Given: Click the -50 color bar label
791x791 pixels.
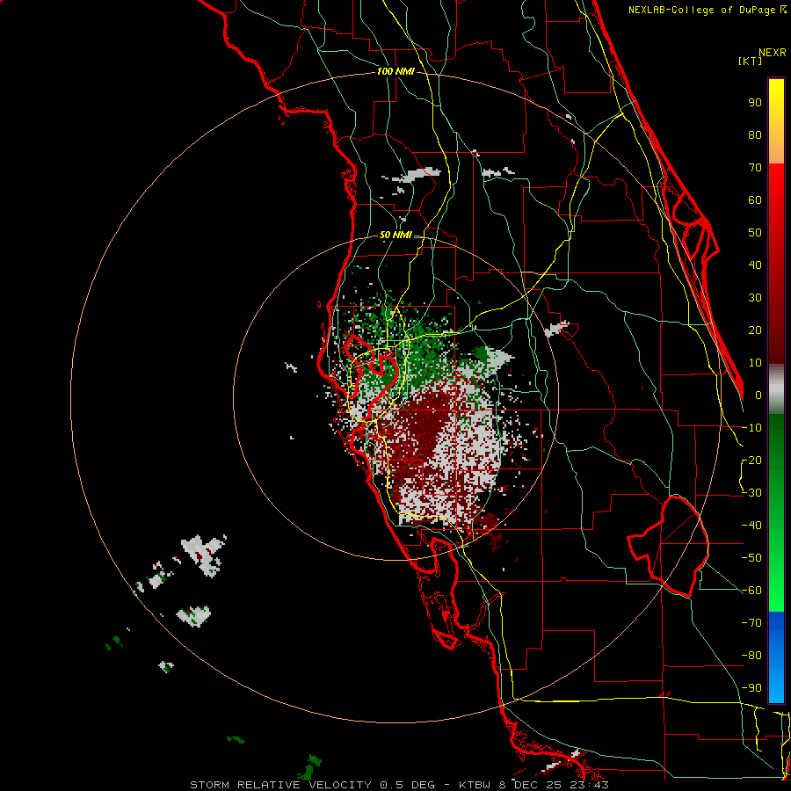Looking at the screenshot, I should tap(751, 558).
